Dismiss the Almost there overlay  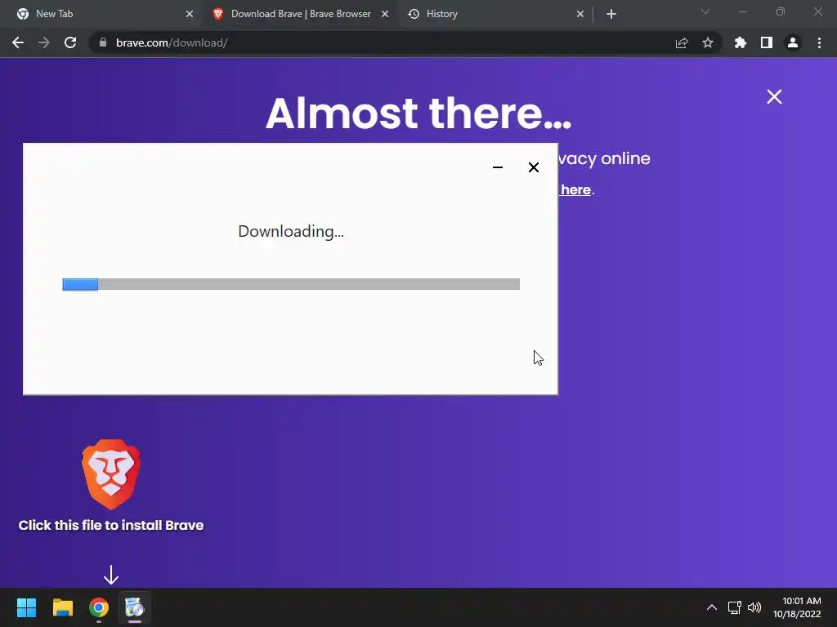click(774, 96)
